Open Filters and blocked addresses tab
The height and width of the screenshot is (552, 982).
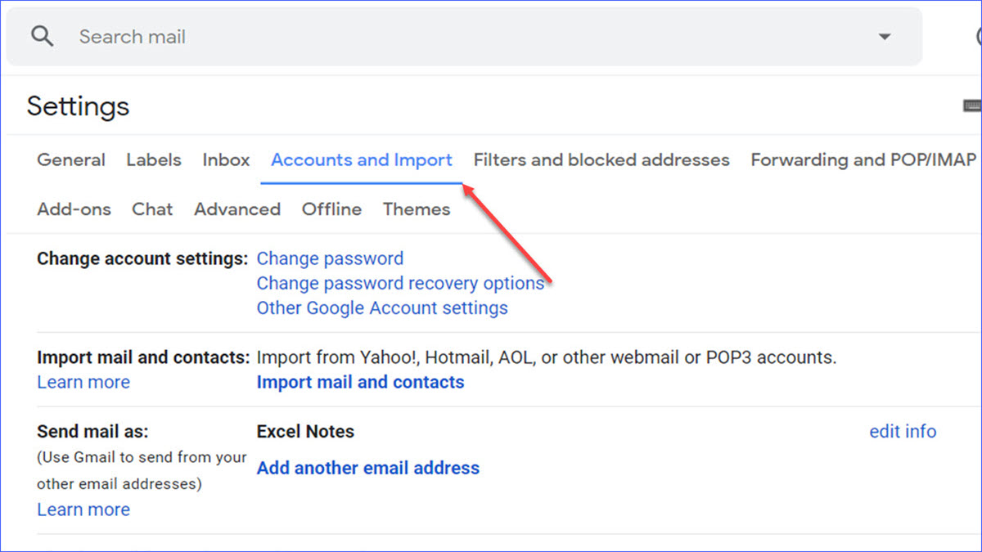click(601, 159)
